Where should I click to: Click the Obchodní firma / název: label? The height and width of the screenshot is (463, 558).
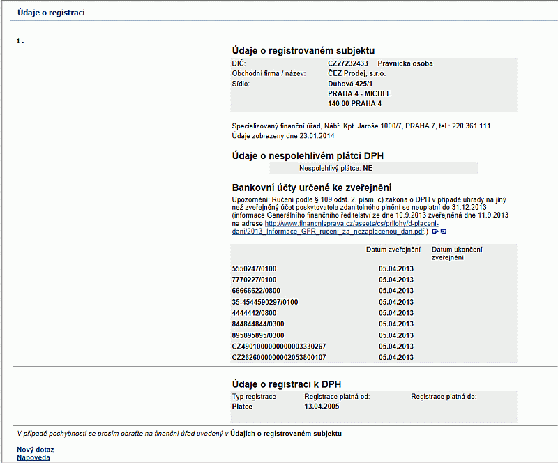tap(269, 73)
